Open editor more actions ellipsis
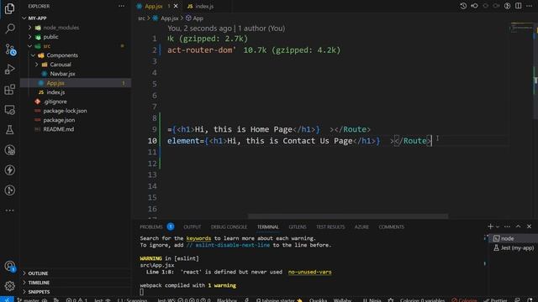This screenshot has width=538, height=302. point(529,6)
